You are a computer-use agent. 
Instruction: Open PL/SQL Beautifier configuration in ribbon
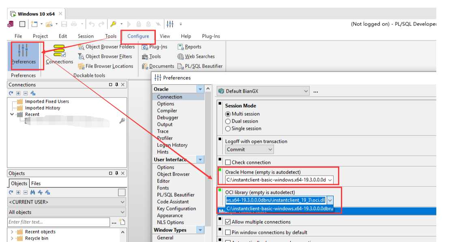pos(200,66)
